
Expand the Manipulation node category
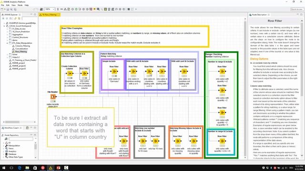(3, 146)
